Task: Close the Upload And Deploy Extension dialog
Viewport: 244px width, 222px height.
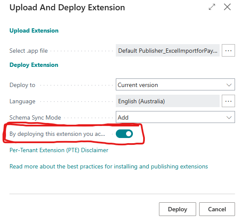Action: 227,7
